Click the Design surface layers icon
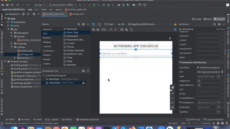 (x=93, y=24)
